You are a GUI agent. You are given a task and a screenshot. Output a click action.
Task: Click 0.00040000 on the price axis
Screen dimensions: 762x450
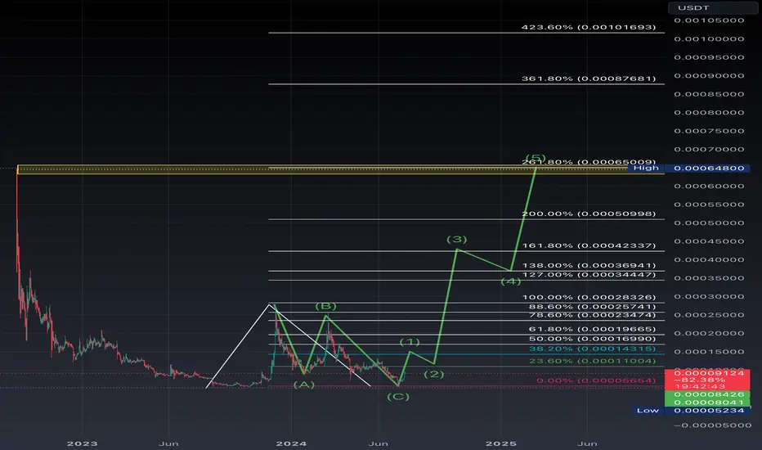click(709, 260)
